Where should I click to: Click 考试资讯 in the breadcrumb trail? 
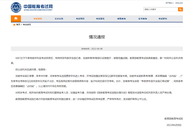pos(27,25)
